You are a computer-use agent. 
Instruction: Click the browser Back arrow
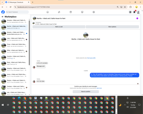(3, 7)
